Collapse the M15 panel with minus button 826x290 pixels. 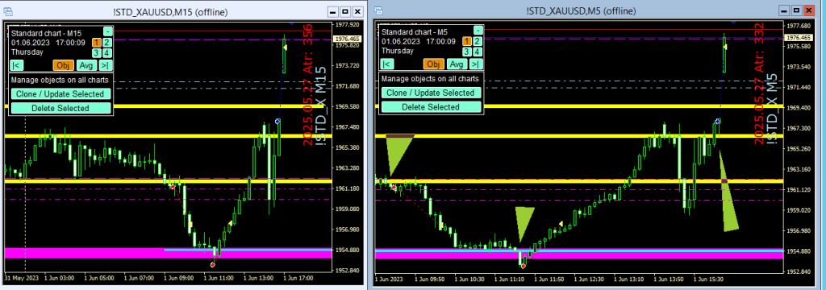(x=107, y=31)
